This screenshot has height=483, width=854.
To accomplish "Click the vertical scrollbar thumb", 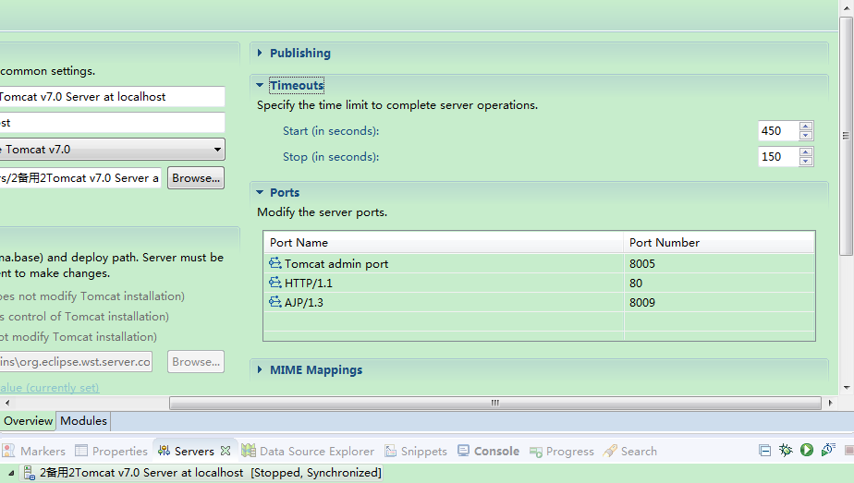I will (x=846, y=136).
